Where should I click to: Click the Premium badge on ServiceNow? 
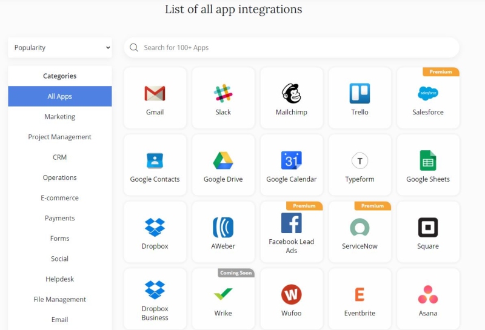[372, 206]
